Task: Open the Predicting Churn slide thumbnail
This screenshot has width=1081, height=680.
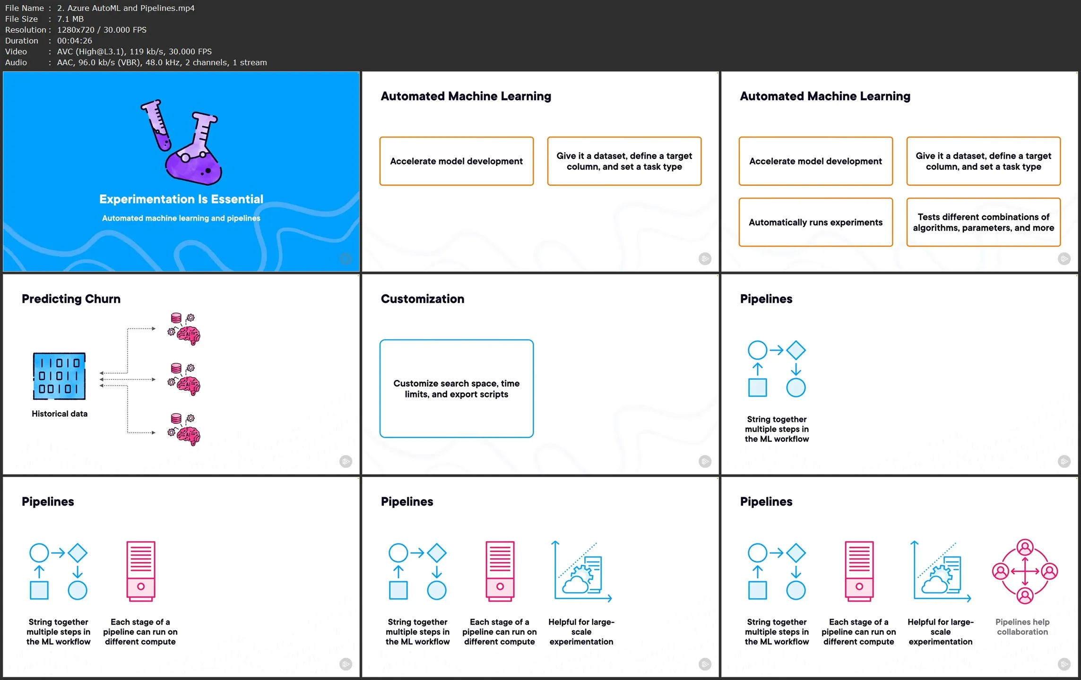Action: (181, 374)
